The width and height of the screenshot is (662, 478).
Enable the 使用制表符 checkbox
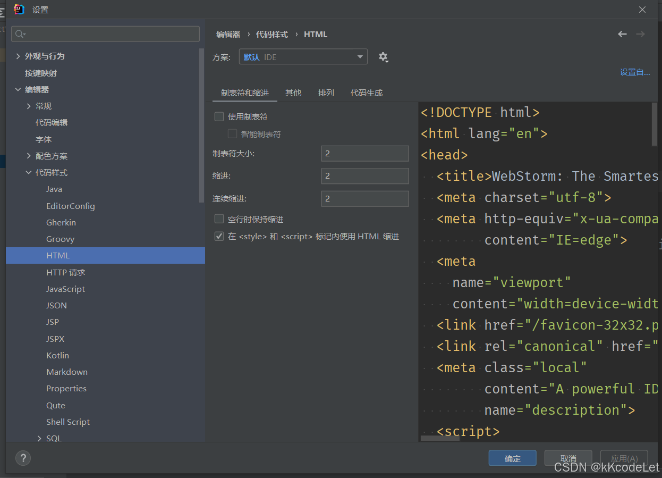point(219,116)
